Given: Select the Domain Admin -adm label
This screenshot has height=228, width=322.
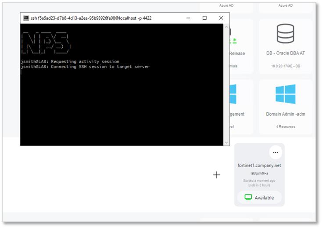Looking at the screenshot, I should [285, 114].
